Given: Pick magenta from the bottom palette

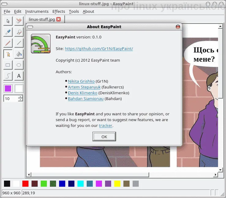Looking at the screenshot, I should (x=99, y=184).
